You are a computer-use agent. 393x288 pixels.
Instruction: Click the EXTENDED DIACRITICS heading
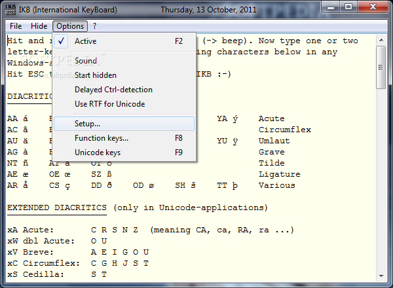57,207
